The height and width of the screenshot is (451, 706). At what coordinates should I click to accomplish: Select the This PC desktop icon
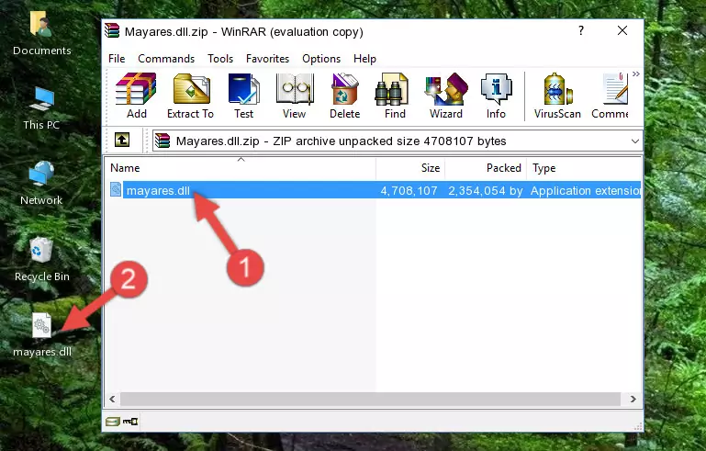pos(41,108)
